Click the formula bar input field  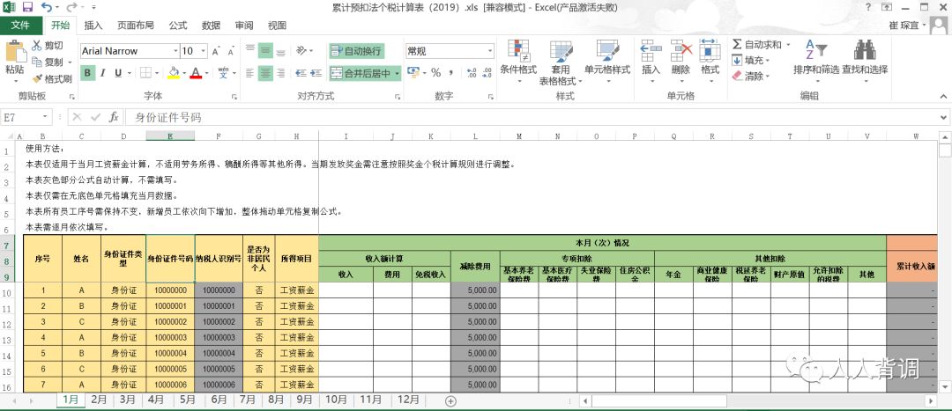pyautogui.click(x=532, y=117)
